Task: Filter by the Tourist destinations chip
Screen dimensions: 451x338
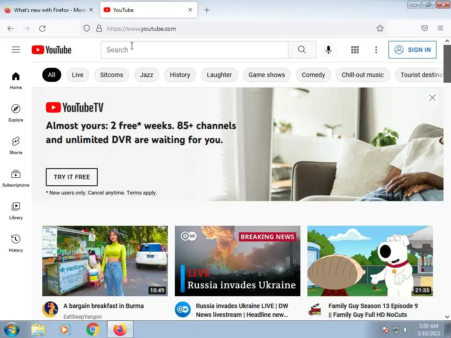Action: [x=419, y=75]
